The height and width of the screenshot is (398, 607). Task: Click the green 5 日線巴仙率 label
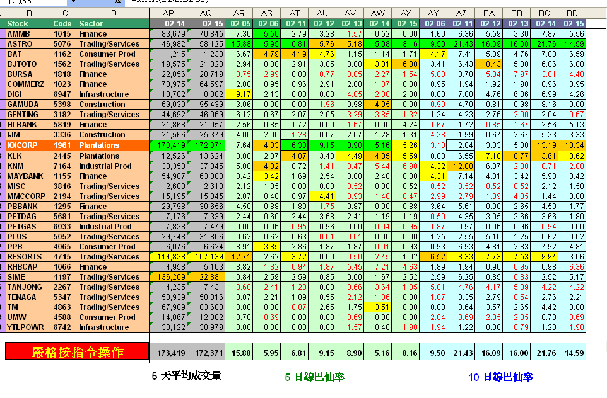click(x=315, y=377)
